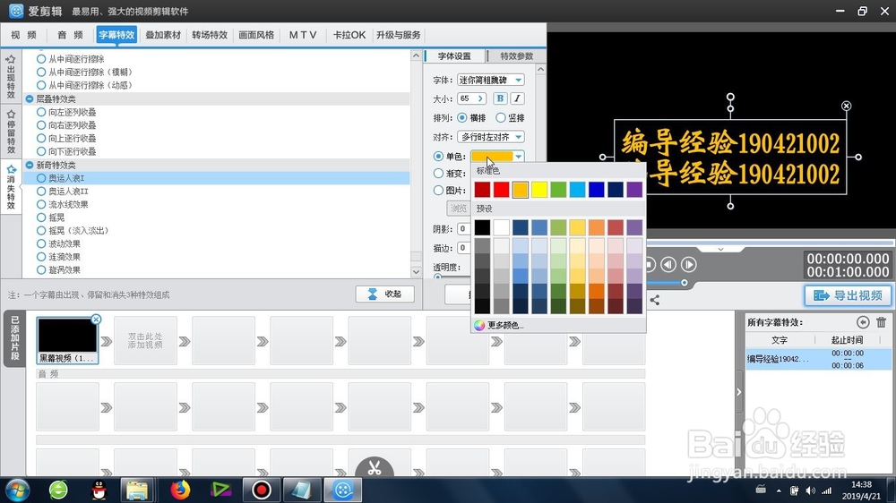Click the red record button in the taskbar
Image resolution: width=896 pixels, height=503 pixels.
[x=262, y=490]
